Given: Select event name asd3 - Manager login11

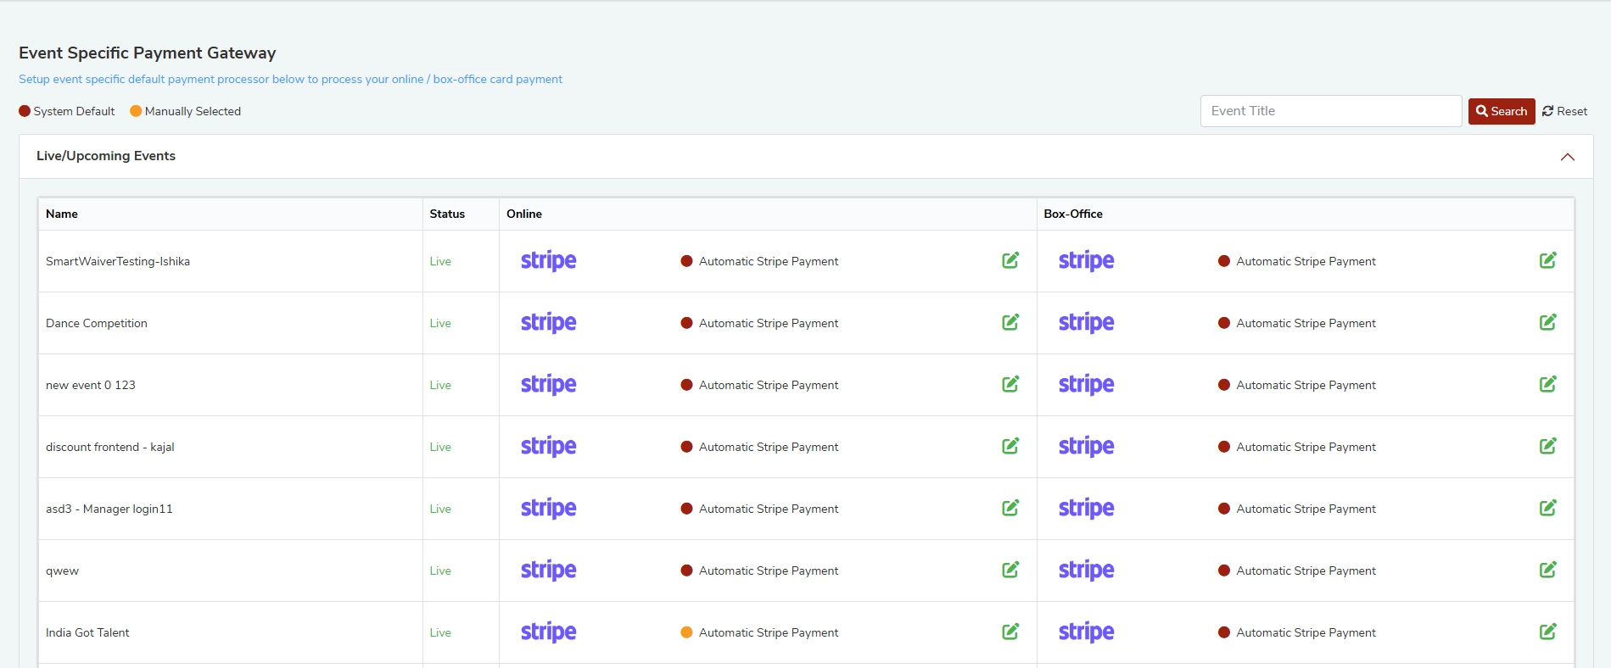Looking at the screenshot, I should click(x=109, y=509).
